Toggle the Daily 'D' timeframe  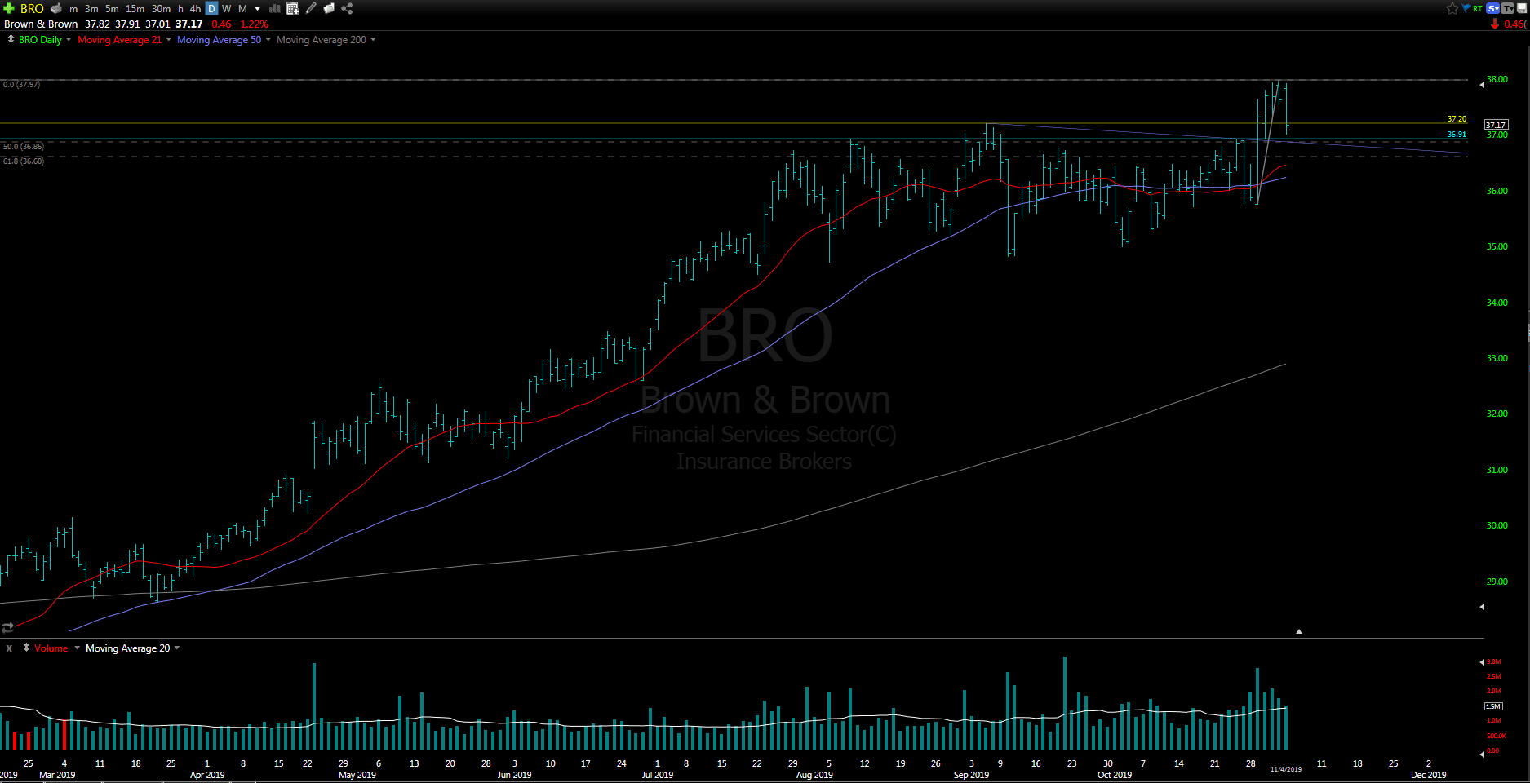(211, 9)
